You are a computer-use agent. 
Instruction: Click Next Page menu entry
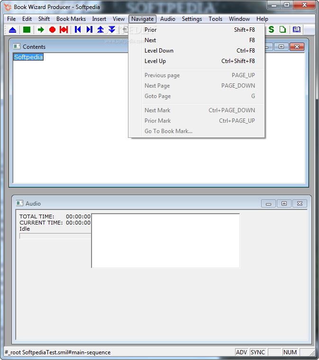click(x=196, y=86)
